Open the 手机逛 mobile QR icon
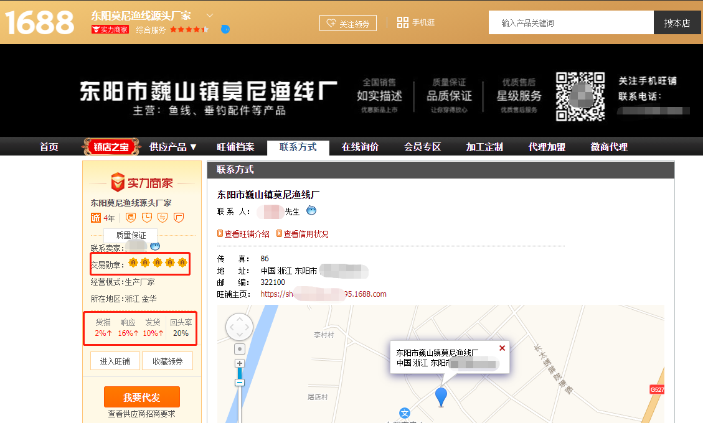The width and height of the screenshot is (703, 423). (403, 22)
